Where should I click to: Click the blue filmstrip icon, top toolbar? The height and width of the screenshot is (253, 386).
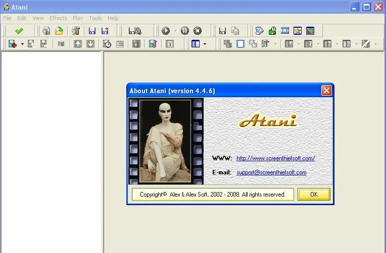coord(285,31)
